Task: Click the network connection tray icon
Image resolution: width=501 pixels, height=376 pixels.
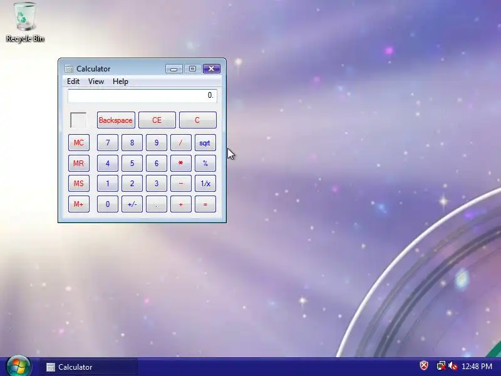Action: (x=442, y=366)
